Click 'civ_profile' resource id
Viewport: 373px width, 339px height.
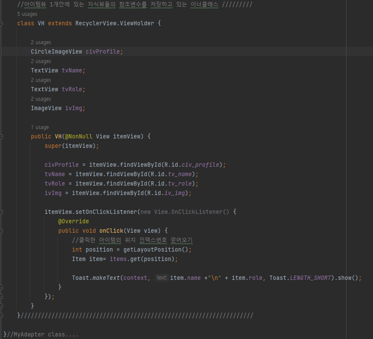[200, 165]
